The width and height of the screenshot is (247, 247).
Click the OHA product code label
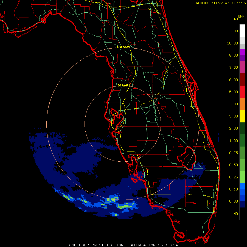241,16
